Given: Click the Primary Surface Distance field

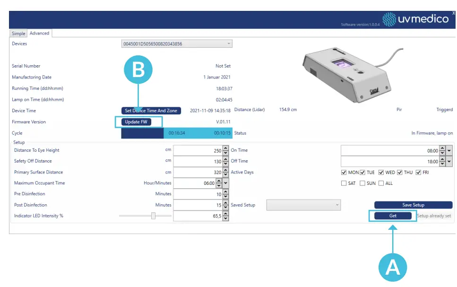Looking at the screenshot, I should tap(198, 172).
